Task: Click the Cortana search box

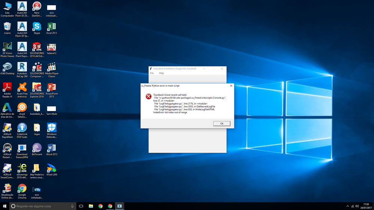Action: pyautogui.click(x=43, y=206)
